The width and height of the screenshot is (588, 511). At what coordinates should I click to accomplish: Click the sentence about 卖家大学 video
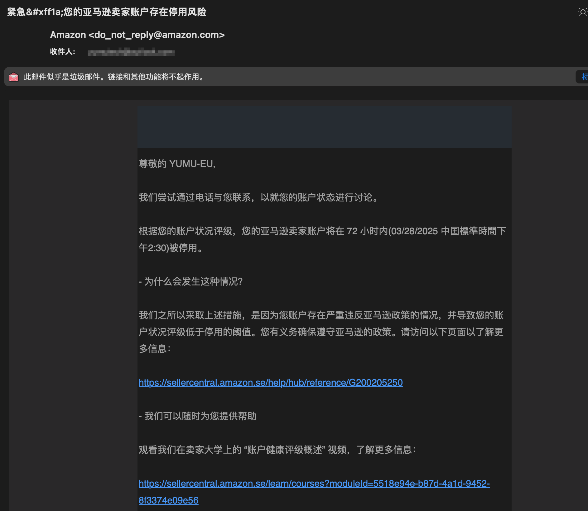pos(277,450)
